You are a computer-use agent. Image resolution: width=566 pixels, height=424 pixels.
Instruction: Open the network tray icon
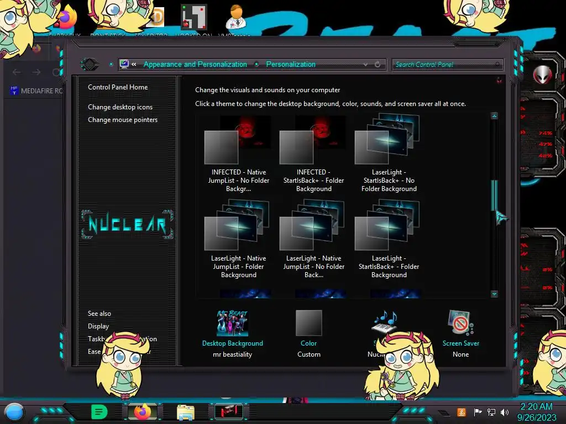tap(491, 412)
